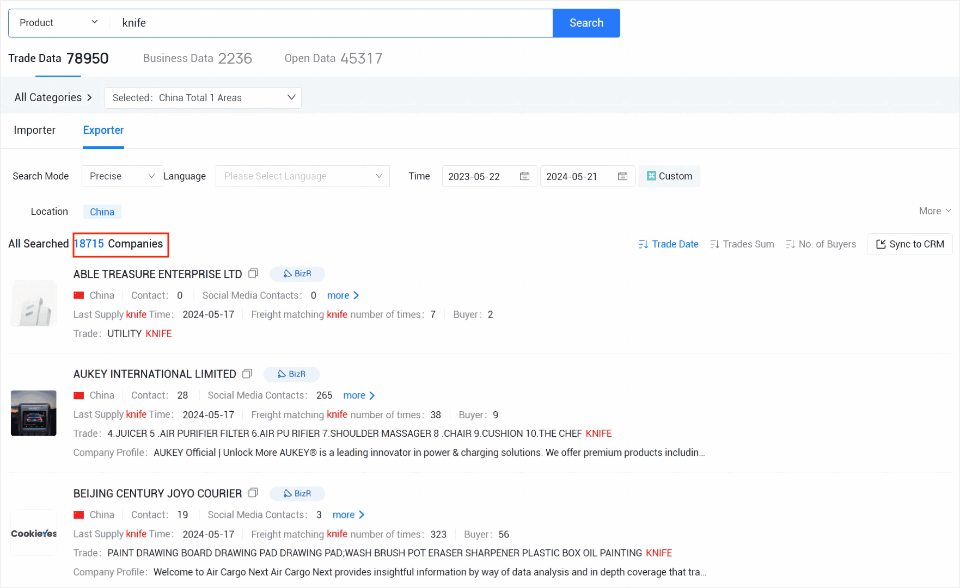Click Custom time range button
Image resolution: width=960 pixels, height=588 pixels.
click(x=669, y=176)
